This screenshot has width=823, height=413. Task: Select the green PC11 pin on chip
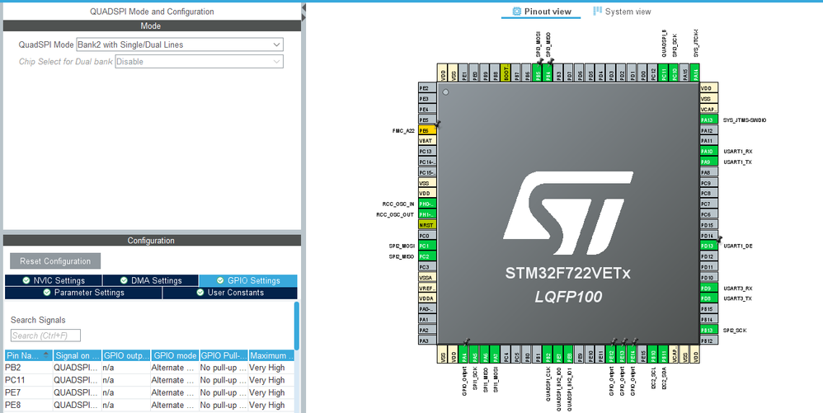click(664, 73)
